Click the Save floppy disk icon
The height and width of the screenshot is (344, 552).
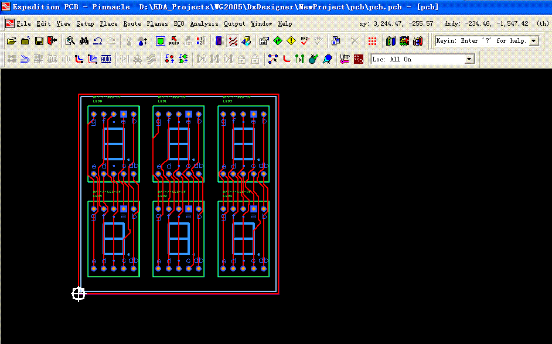coord(39,41)
